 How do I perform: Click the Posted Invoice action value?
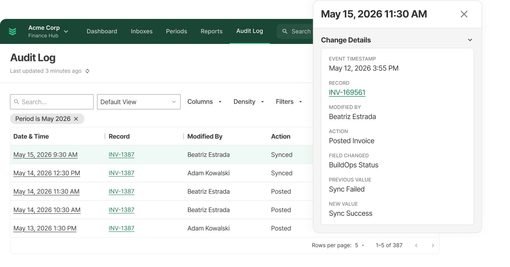click(x=352, y=141)
